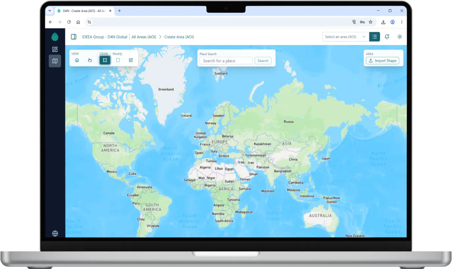Click the Create Area (AOI) breadcrumb
Viewport: 452px width, 269px height.
(179, 37)
